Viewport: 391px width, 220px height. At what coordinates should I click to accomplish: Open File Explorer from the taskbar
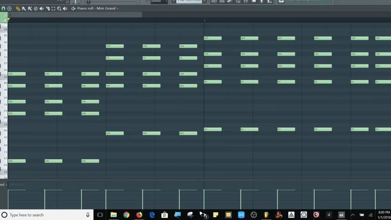(113, 215)
